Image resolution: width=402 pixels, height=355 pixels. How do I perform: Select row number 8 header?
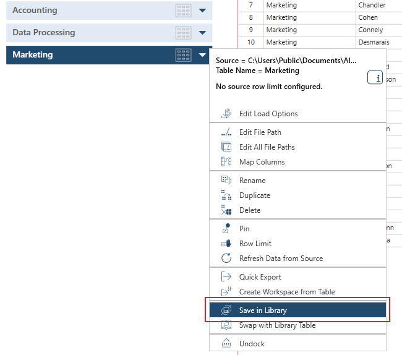[x=250, y=18]
